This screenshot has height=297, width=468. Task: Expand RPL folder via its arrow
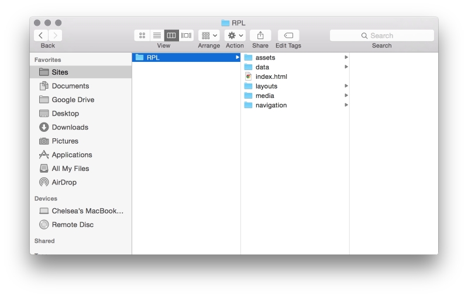coord(238,57)
